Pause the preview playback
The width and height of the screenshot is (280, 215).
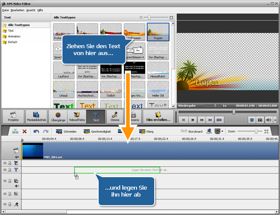[x=184, y=120]
